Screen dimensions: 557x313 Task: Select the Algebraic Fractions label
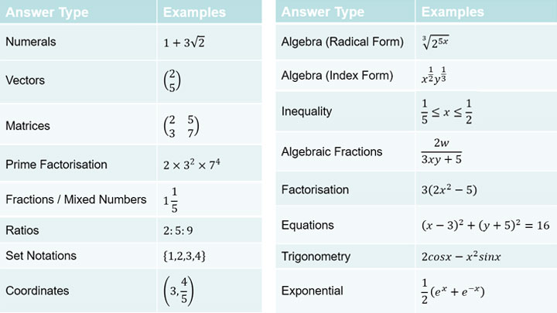(332, 152)
